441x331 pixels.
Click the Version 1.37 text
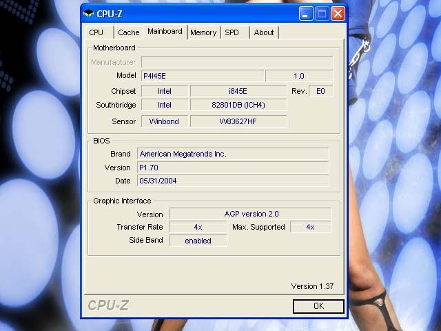coord(312,286)
